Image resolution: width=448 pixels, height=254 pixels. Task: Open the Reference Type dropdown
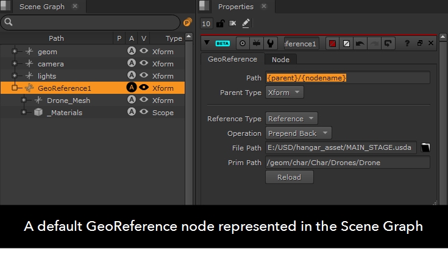[291, 119]
